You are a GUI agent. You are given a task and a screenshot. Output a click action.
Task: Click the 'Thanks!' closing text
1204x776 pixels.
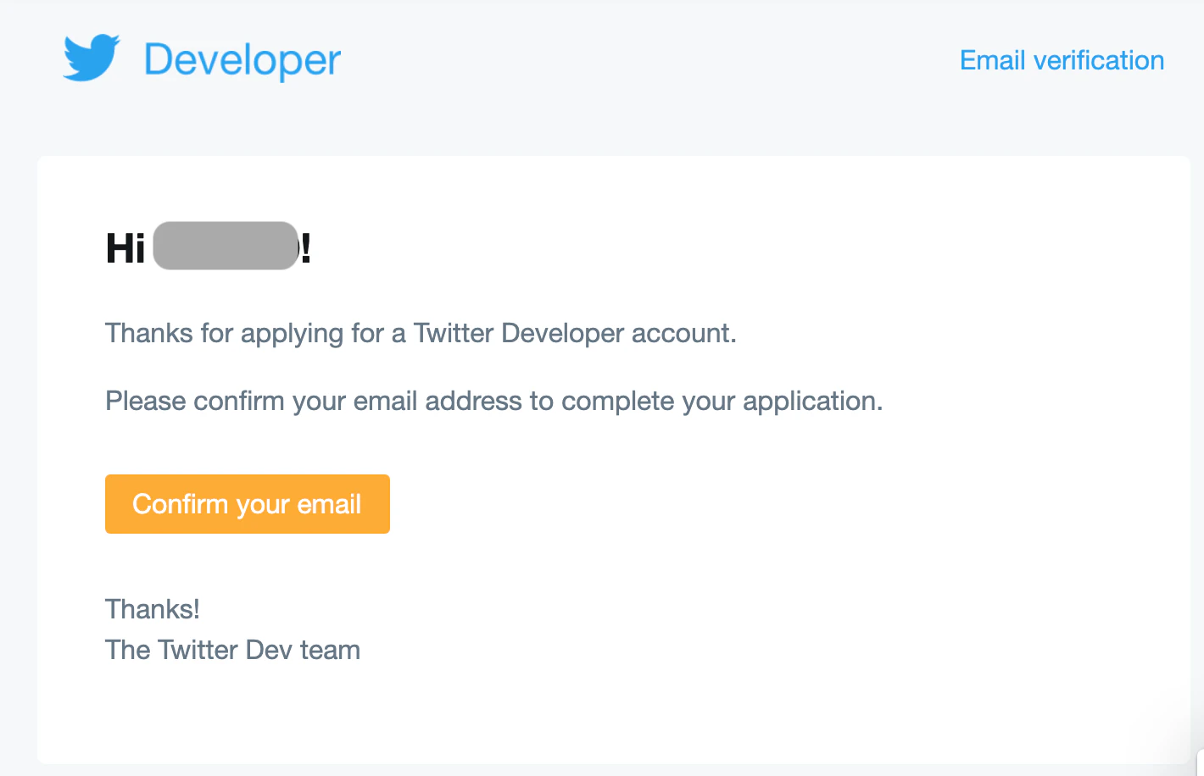153,609
